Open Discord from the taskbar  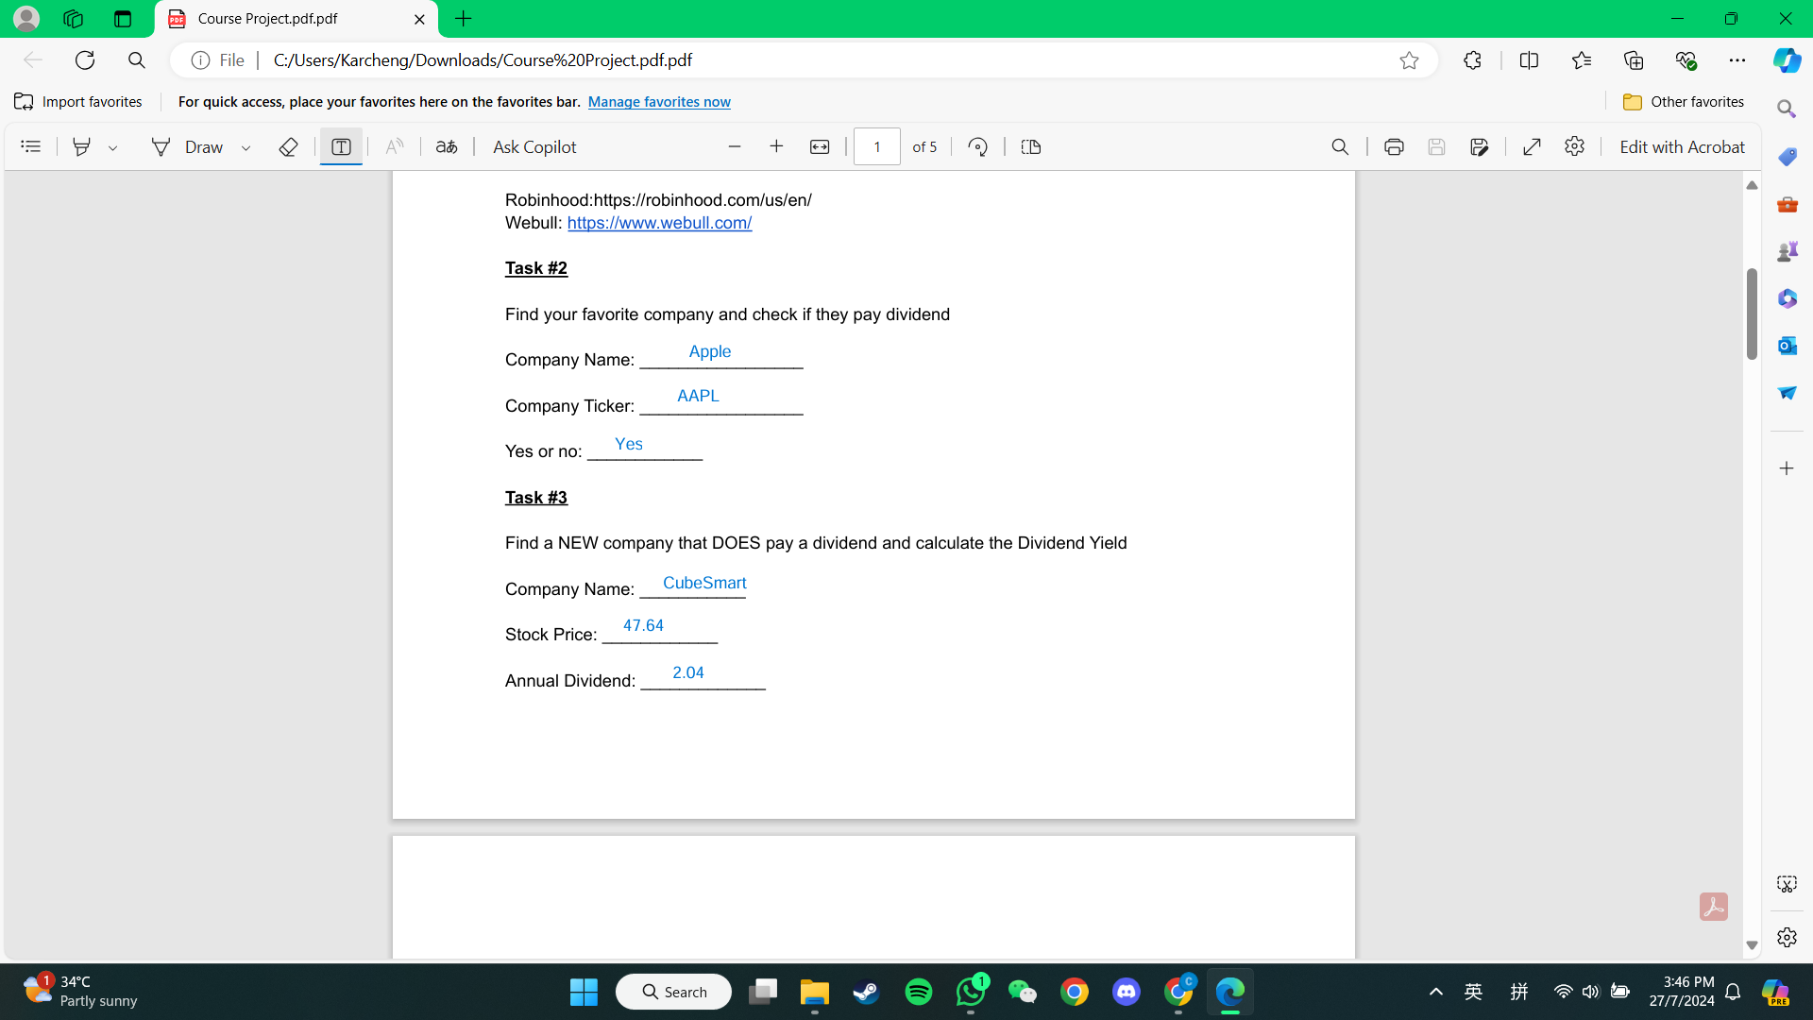pyautogui.click(x=1126, y=992)
